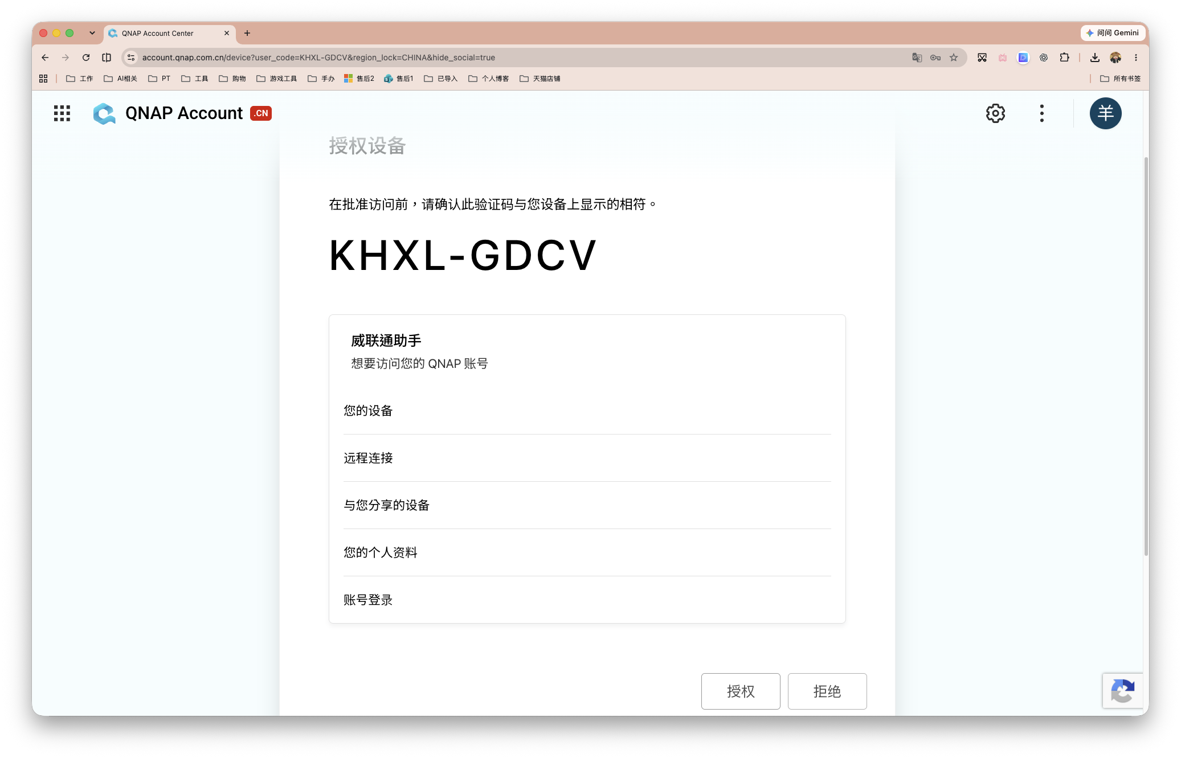Viewport: 1181px width, 758px height.
Task: Click the 授权 authorize button
Action: (741, 691)
